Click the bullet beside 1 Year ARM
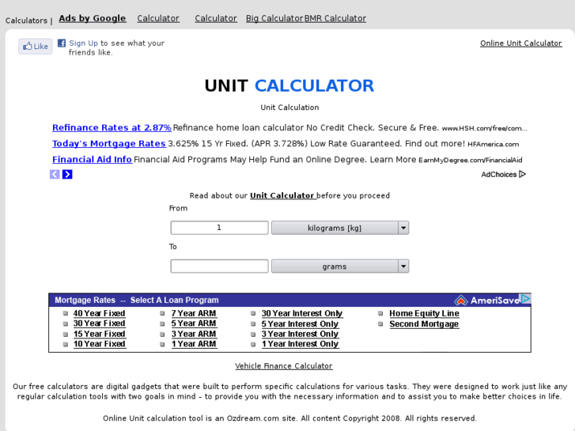575x431 pixels. click(x=162, y=344)
